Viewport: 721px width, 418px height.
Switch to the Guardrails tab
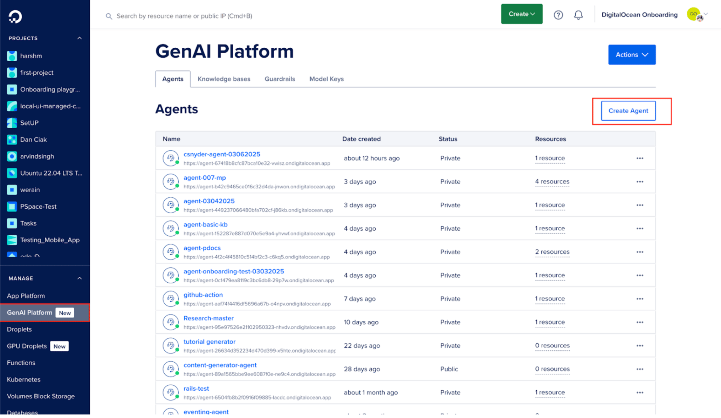280,79
